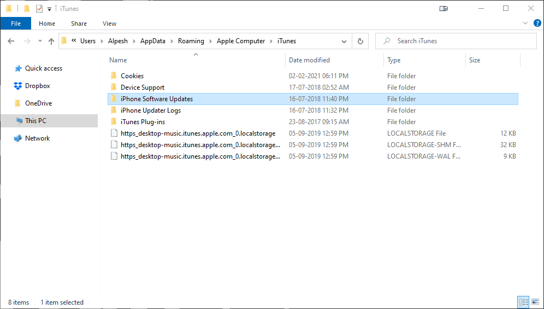This screenshot has height=309, width=544.
Task: Switch to Large icons view in status bar
Action: [x=535, y=302]
